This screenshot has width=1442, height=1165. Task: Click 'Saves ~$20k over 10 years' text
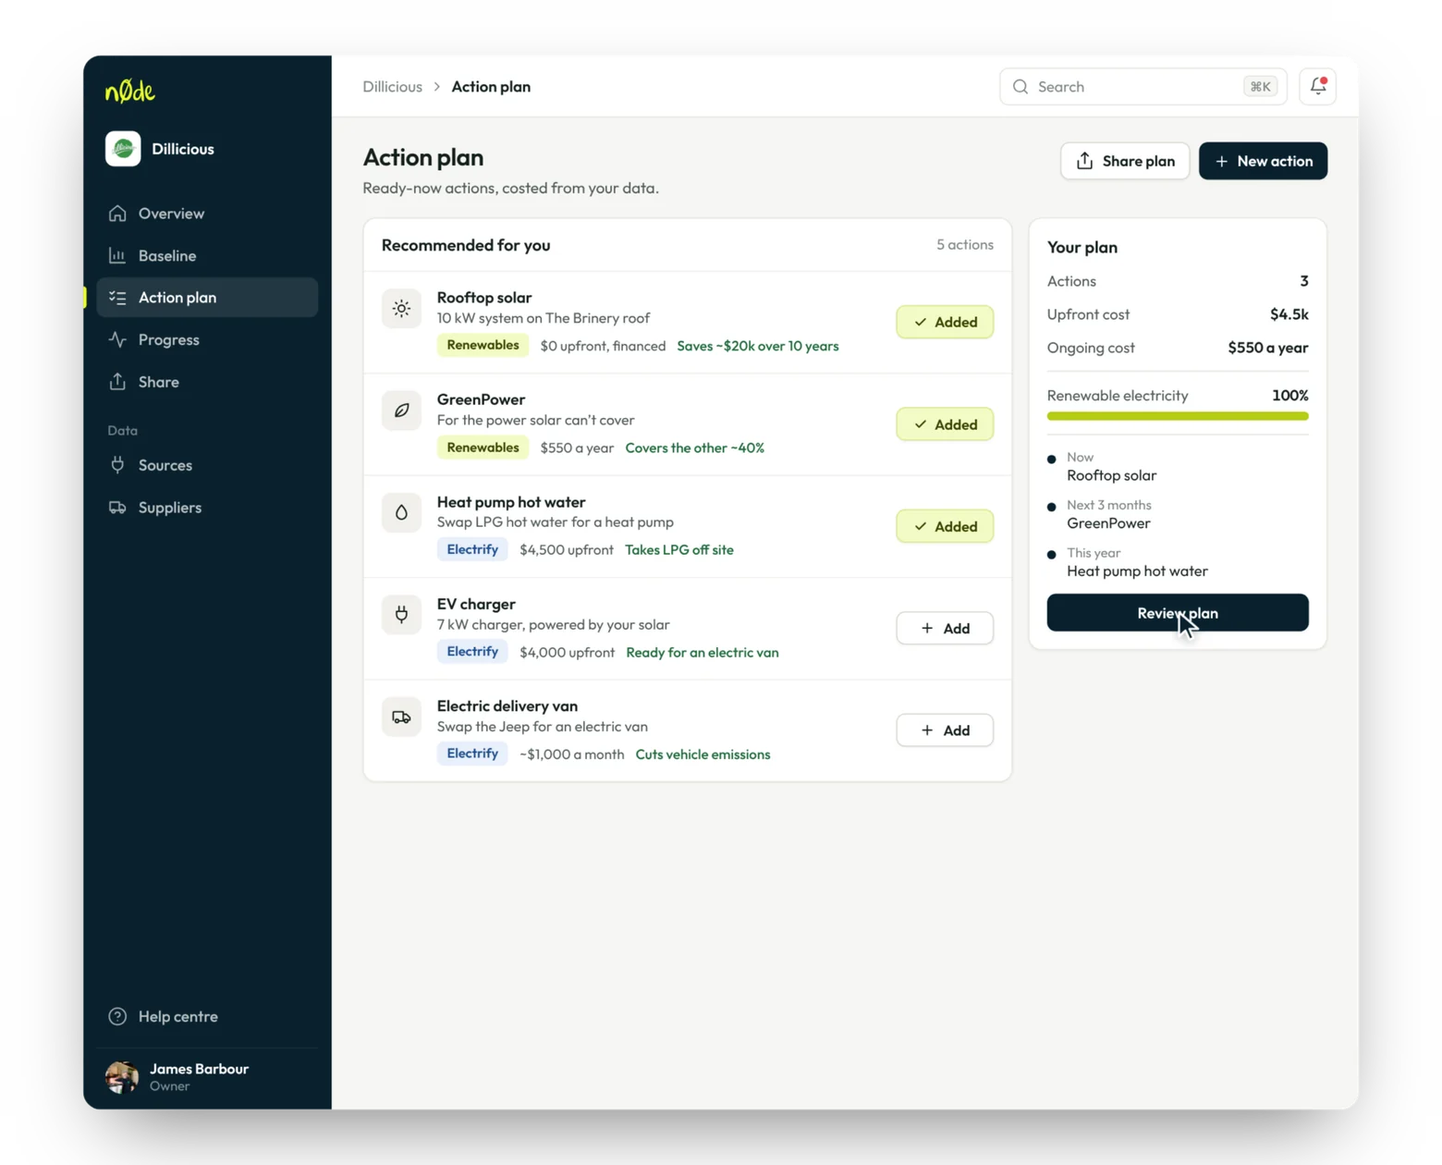(758, 346)
